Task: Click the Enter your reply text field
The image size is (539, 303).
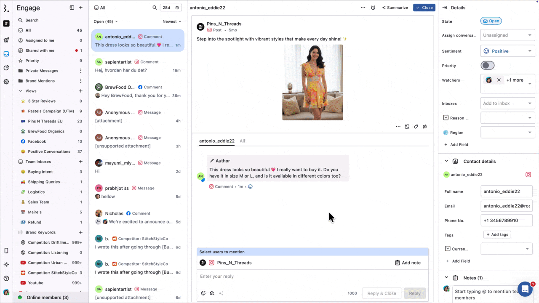Action: click(x=312, y=276)
